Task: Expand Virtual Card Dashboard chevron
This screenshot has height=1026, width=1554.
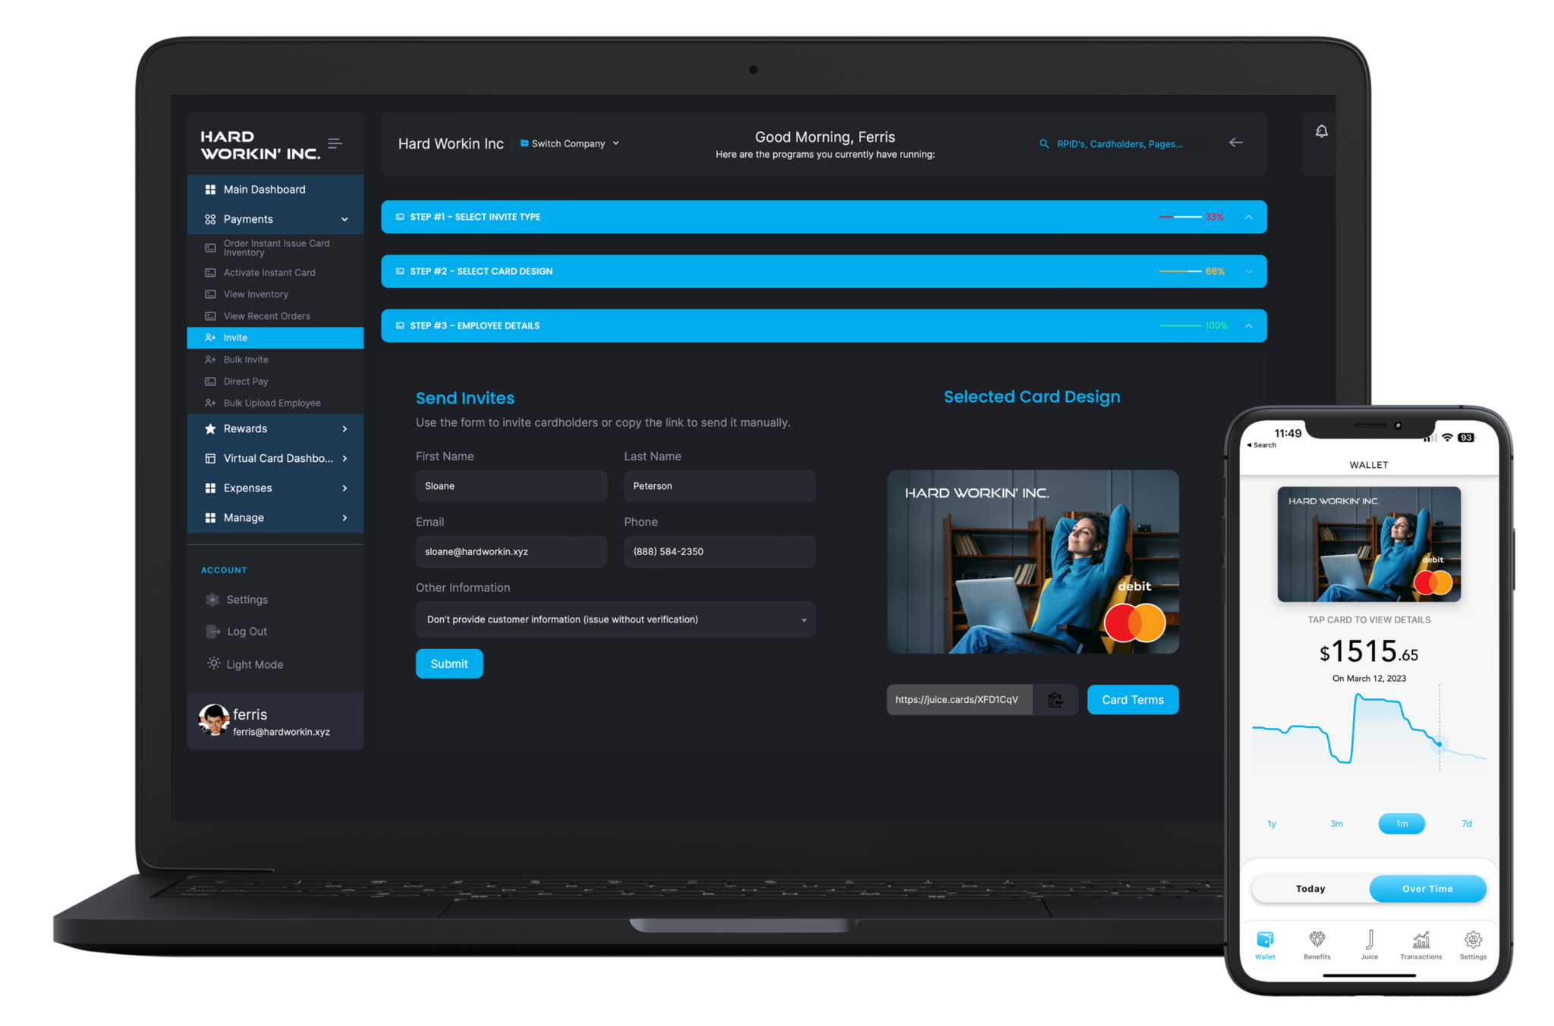Action: [344, 458]
